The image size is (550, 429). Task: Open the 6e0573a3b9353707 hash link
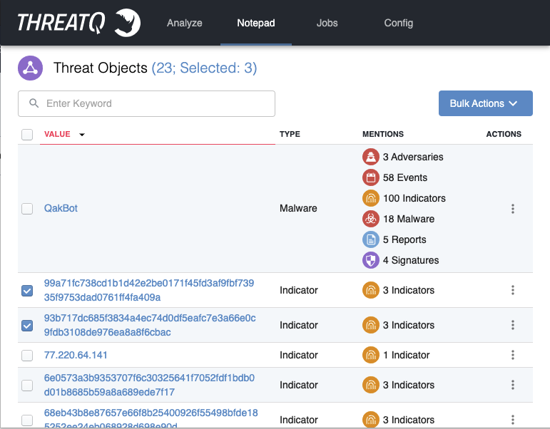tap(149, 385)
